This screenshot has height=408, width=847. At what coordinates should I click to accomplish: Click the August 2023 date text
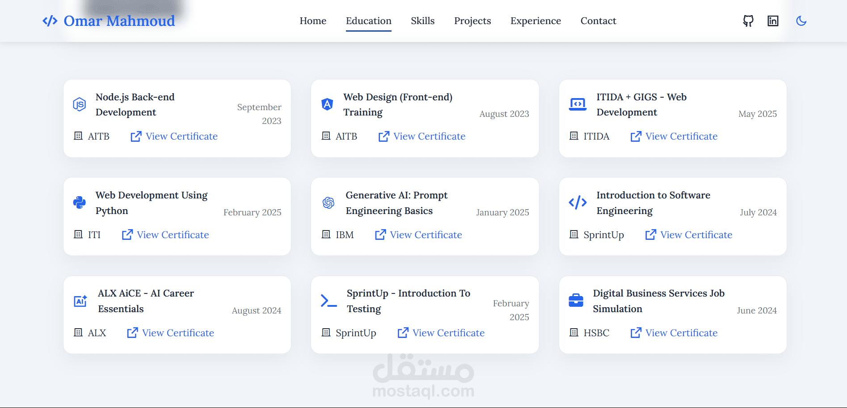[504, 114]
